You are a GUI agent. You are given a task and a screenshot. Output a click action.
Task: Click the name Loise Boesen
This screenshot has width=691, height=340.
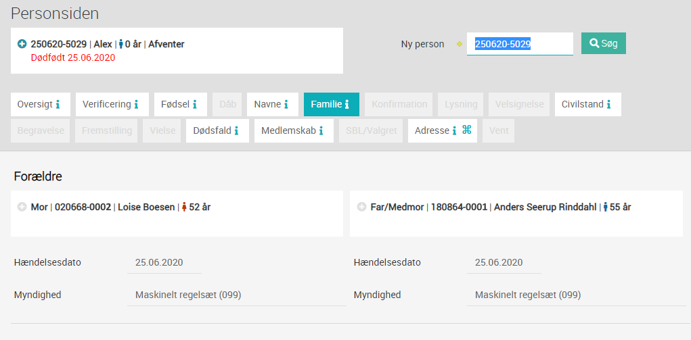[146, 207]
